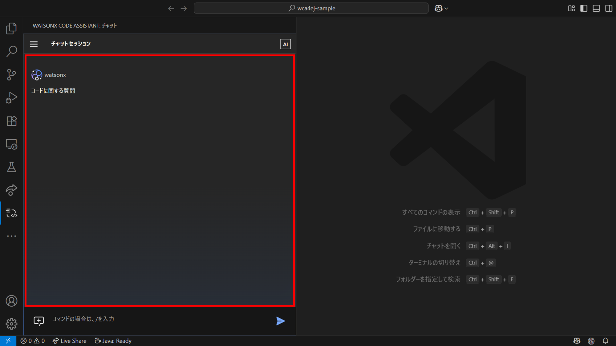Open the Remote Explorer icon
The image size is (616, 346).
[11, 144]
